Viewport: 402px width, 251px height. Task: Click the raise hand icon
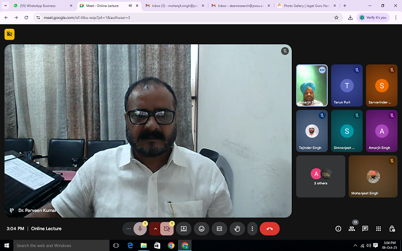236,229
